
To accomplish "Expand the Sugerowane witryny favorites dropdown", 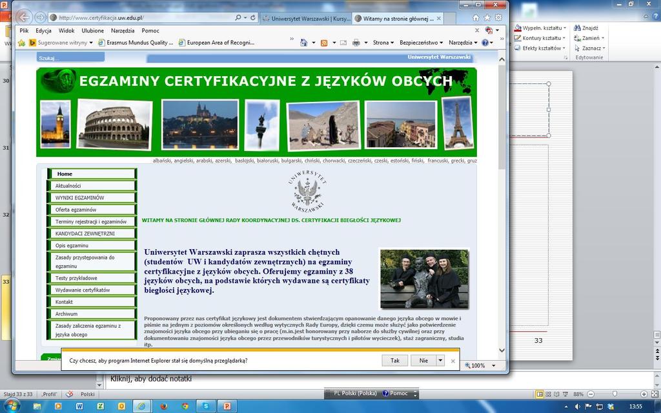I will click(90, 43).
